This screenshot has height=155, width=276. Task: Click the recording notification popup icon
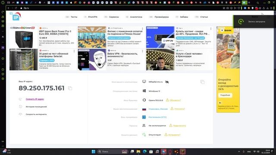click(x=241, y=22)
